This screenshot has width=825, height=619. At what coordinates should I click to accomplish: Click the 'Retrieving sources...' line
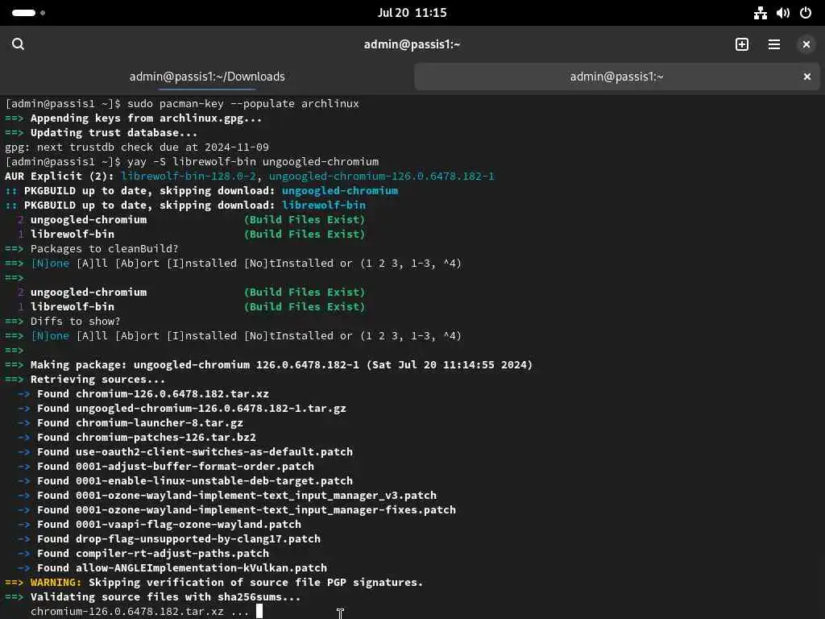(x=85, y=379)
